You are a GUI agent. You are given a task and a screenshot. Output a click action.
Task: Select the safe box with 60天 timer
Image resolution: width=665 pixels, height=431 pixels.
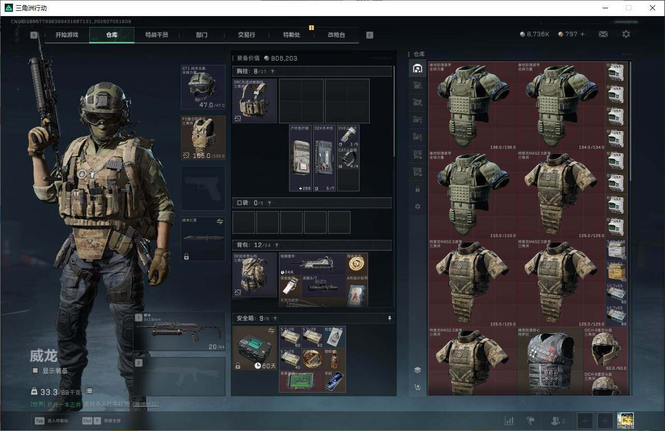click(x=255, y=348)
